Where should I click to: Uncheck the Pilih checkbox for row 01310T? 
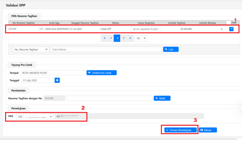point(232,29)
